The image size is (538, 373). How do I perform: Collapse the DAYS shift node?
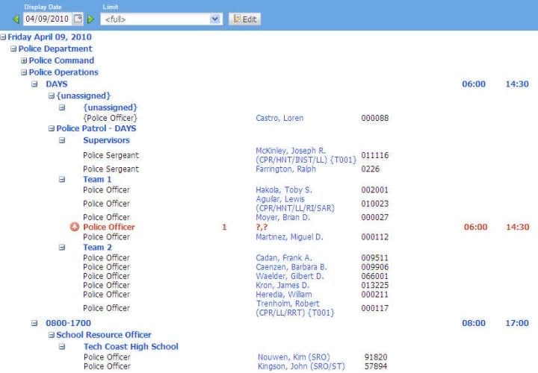coord(34,84)
